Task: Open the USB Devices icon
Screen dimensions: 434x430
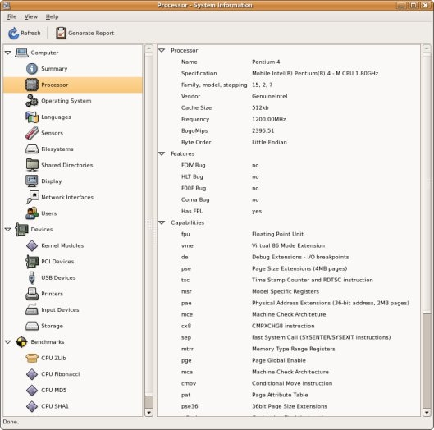Action: 32,277
